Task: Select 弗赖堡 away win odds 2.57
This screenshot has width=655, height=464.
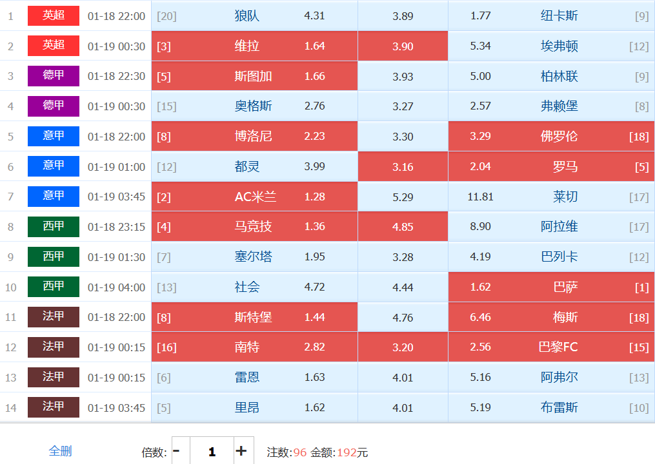Action: 551,106
